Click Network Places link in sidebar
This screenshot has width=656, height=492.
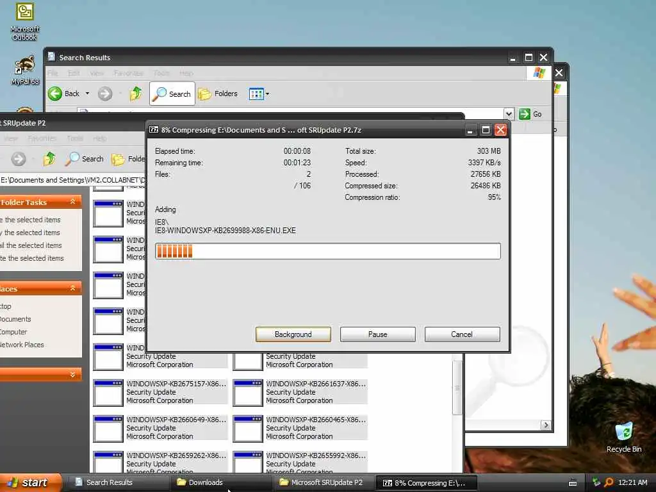(22, 345)
